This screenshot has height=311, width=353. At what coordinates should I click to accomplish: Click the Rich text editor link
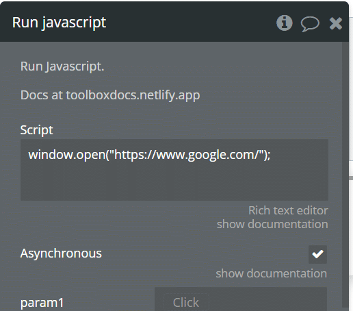click(288, 210)
